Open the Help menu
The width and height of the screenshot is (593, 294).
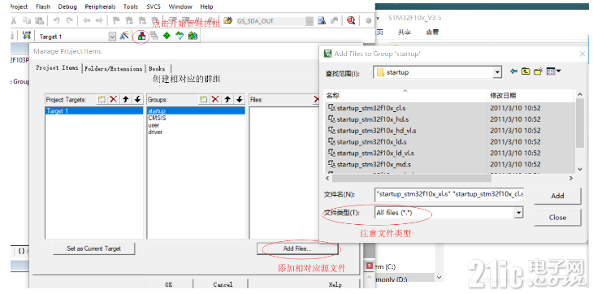point(206,6)
